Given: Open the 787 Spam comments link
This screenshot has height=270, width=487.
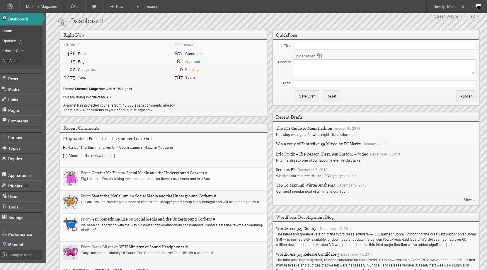Looking at the screenshot, I should pos(185,77).
